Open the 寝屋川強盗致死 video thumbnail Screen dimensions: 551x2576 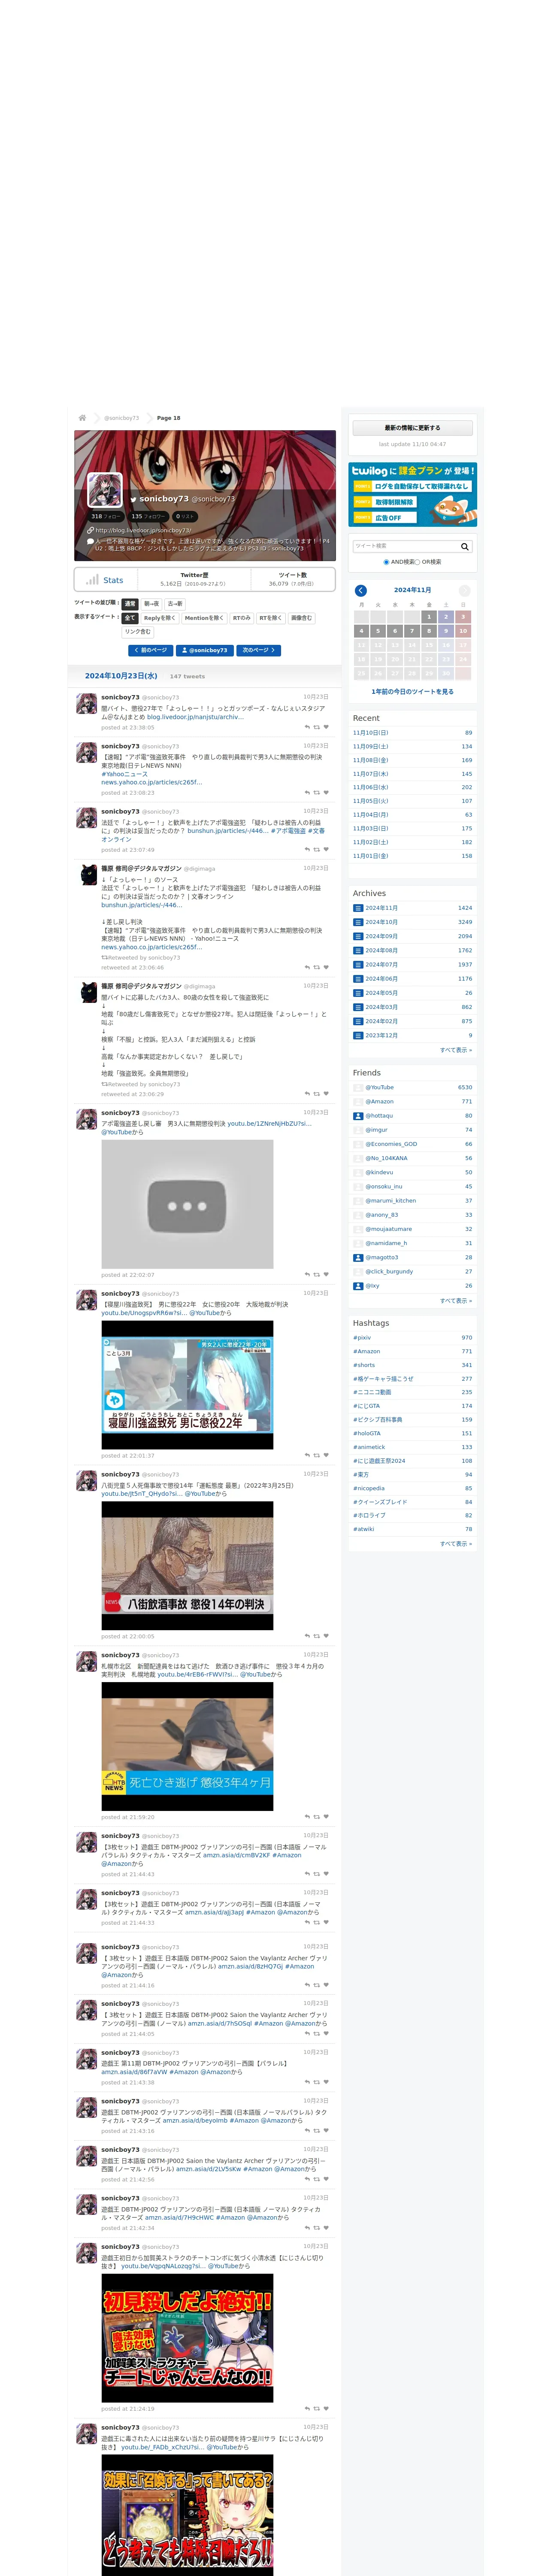[187, 1385]
